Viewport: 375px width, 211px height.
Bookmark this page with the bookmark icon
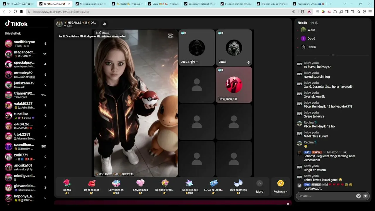pos(21,12)
